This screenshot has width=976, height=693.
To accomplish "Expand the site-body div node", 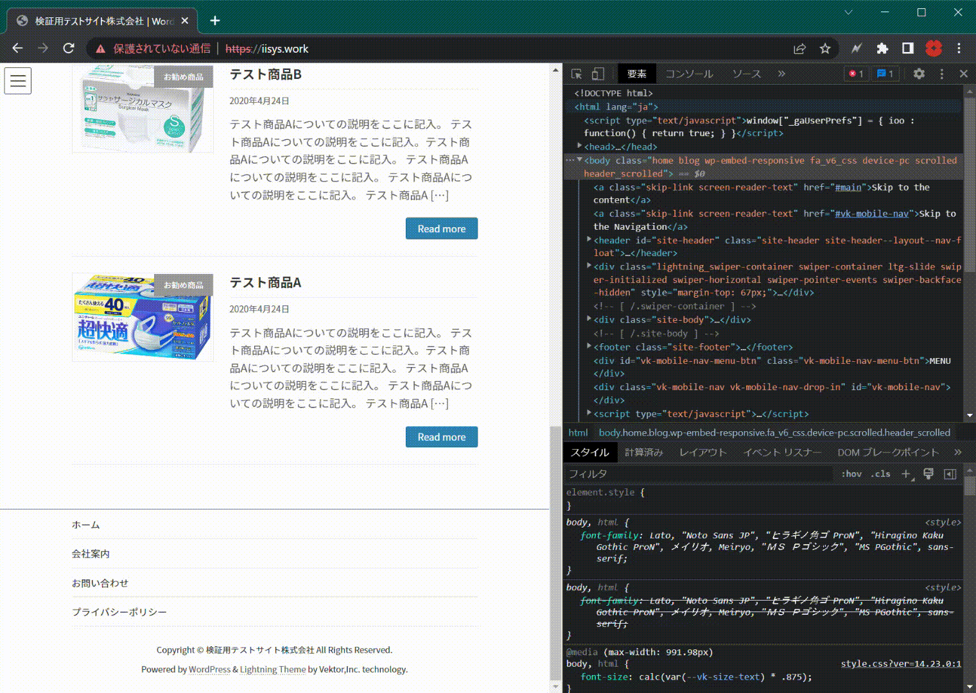I will tap(589, 319).
